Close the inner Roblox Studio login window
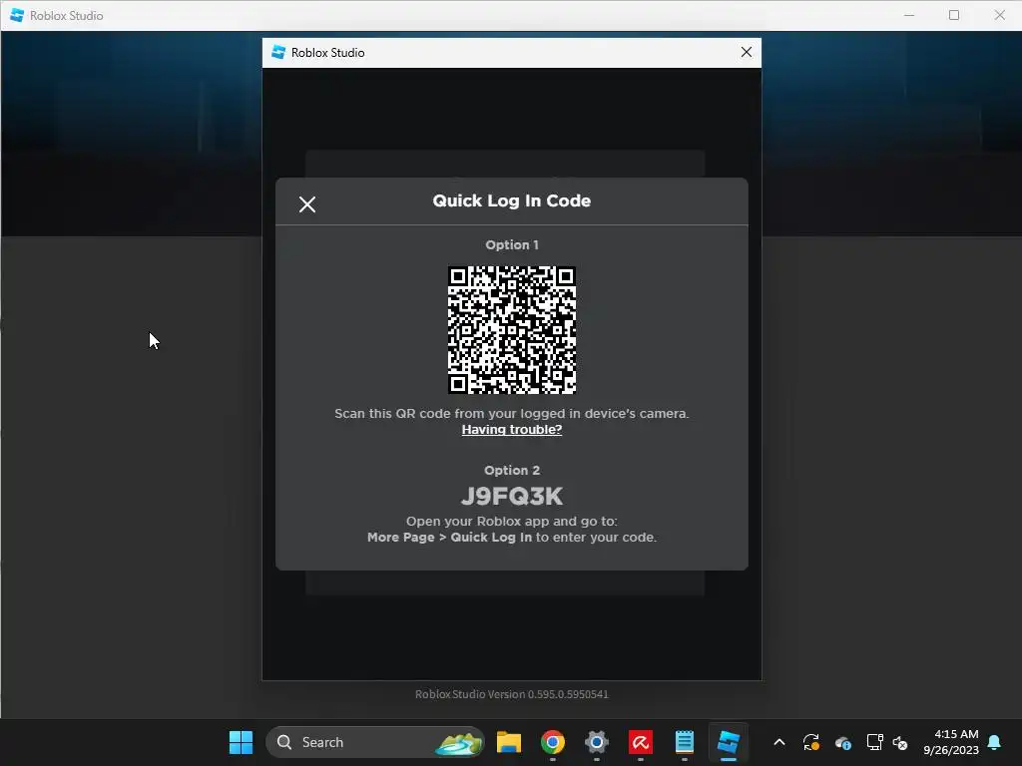This screenshot has height=766, width=1022. (x=747, y=52)
